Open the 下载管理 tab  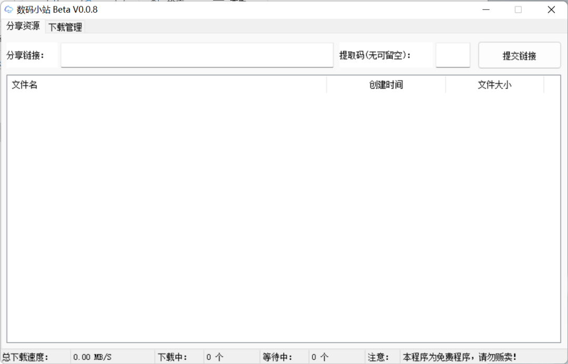[65, 27]
